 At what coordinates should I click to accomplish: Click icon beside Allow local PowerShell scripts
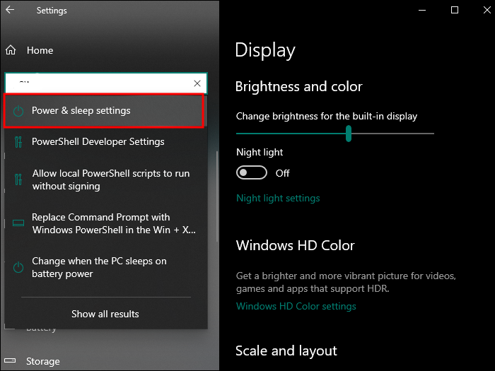pos(18,179)
